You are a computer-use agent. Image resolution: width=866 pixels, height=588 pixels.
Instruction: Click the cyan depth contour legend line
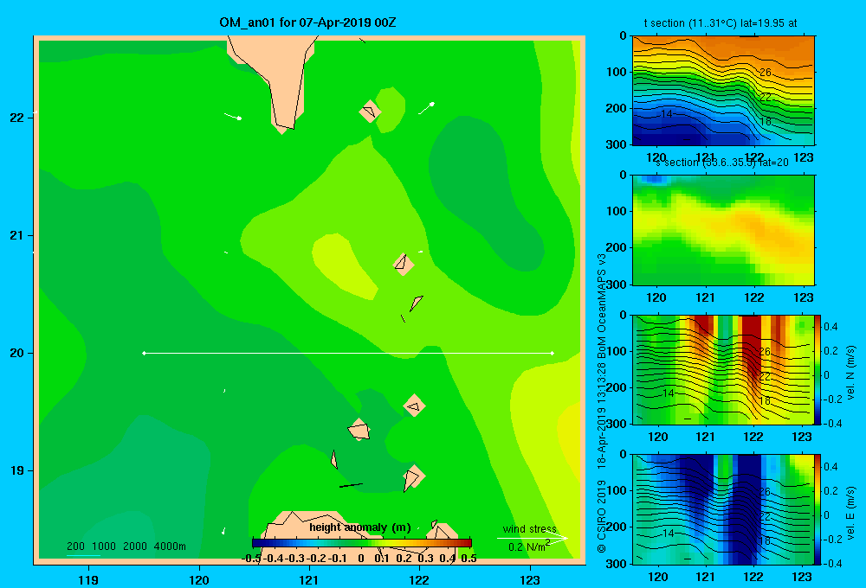(x=83, y=555)
